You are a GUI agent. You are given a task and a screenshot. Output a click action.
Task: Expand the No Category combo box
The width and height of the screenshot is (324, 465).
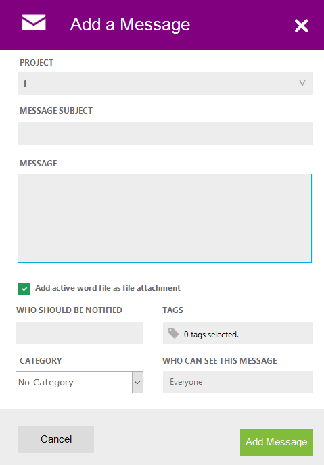tap(80, 382)
